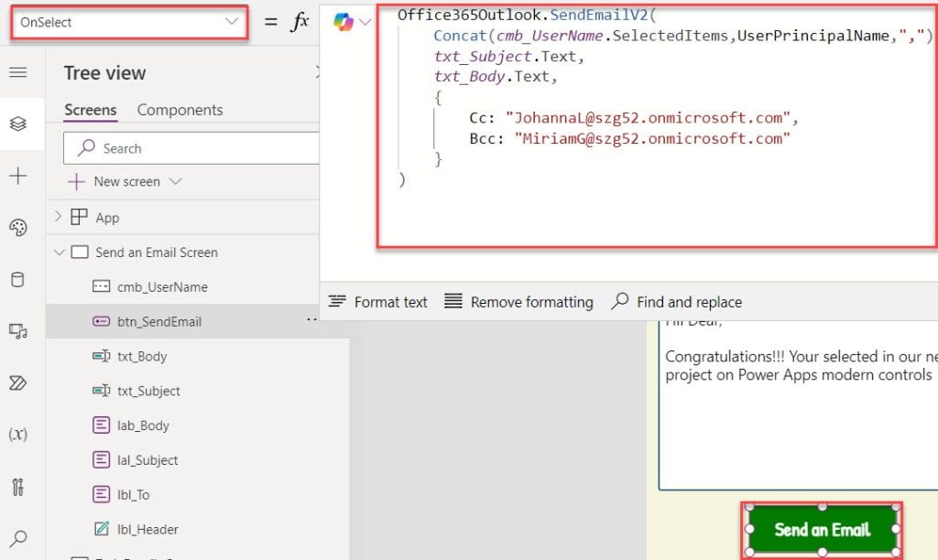Image resolution: width=938 pixels, height=560 pixels.
Task: Expand the New screen dropdown chevron
Action: point(175,181)
